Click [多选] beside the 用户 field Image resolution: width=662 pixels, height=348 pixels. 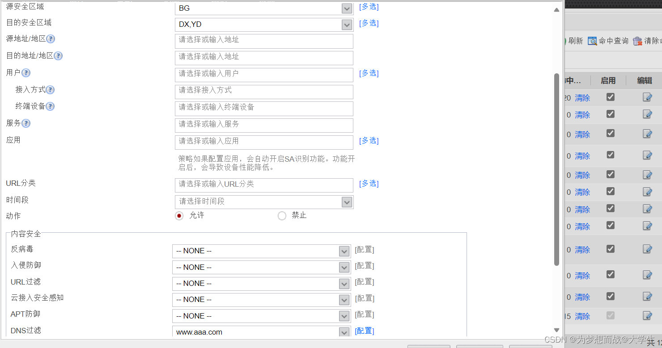pos(369,73)
